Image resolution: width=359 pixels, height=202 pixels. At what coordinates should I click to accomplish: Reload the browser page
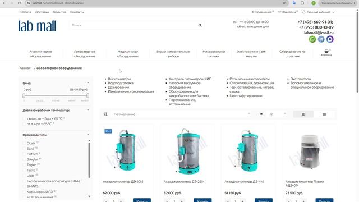click(19, 3)
